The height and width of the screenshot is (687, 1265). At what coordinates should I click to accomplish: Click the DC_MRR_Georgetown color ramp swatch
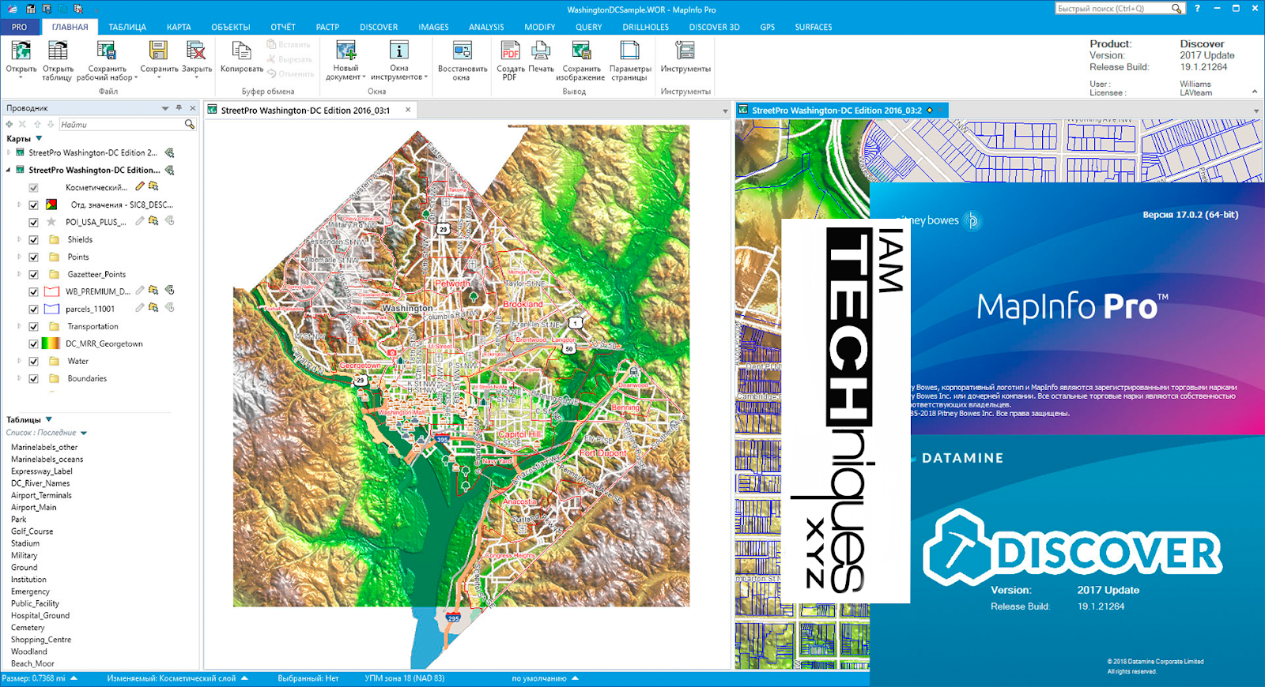[x=51, y=343]
